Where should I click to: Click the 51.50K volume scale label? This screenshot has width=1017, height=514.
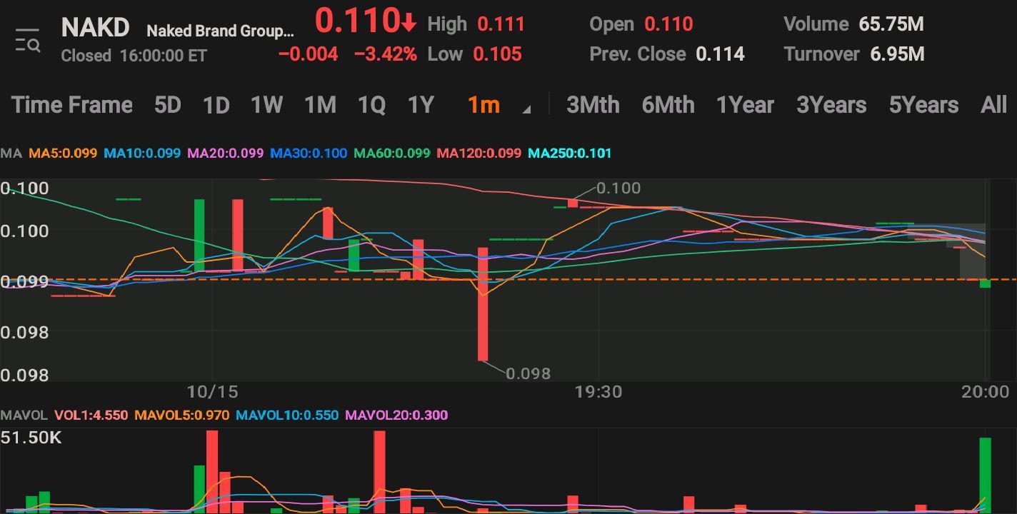click(x=31, y=438)
